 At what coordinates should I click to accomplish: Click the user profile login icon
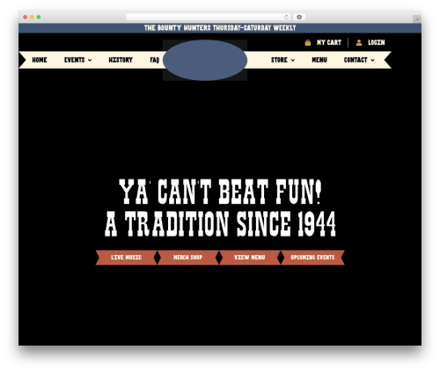pos(359,43)
